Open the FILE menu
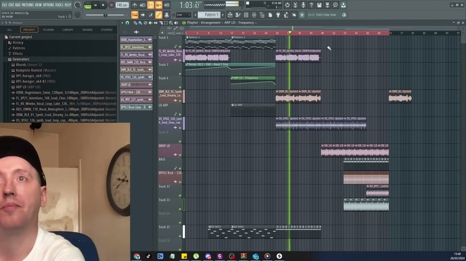Viewport: 466px width, 261px height. click(4, 5)
